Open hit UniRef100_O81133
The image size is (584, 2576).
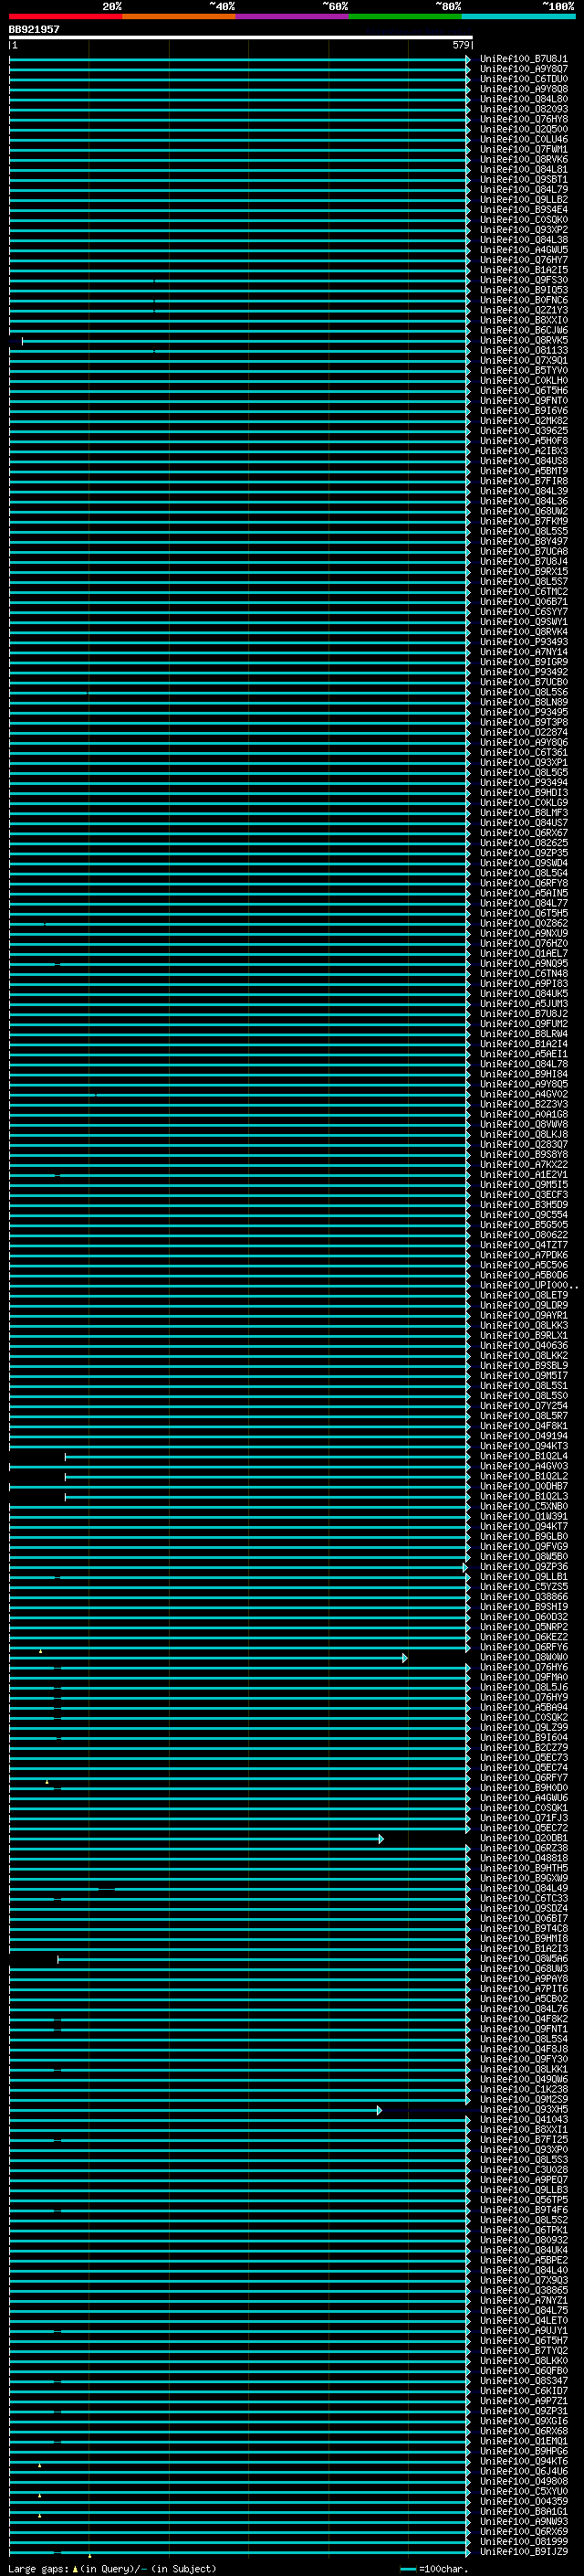tap(523, 351)
